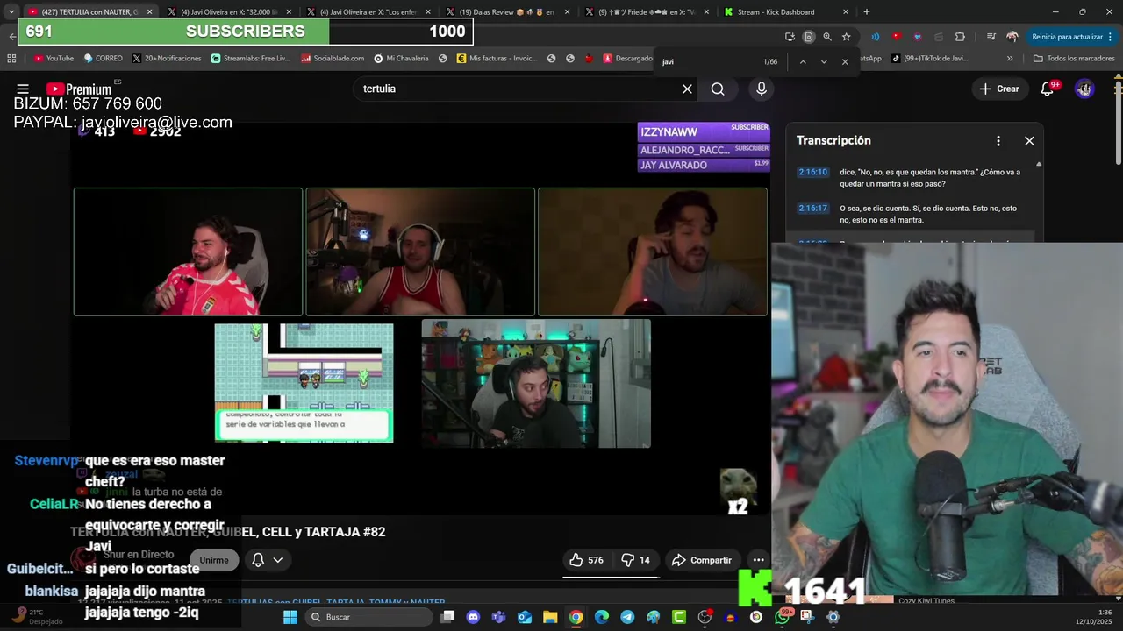Open Outlook from the taskbar
1123x631 pixels.
(x=525, y=617)
